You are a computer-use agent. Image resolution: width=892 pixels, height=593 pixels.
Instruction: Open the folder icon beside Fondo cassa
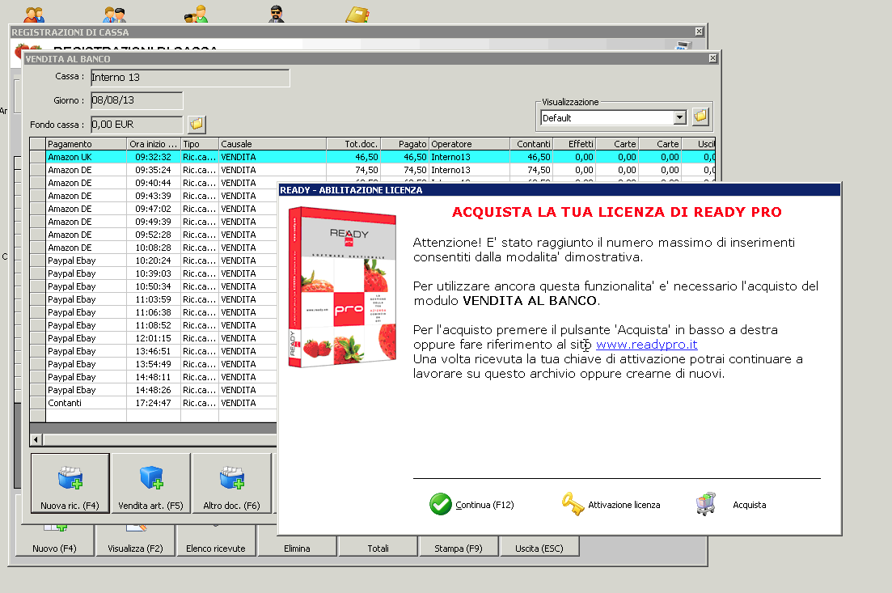coord(197,124)
